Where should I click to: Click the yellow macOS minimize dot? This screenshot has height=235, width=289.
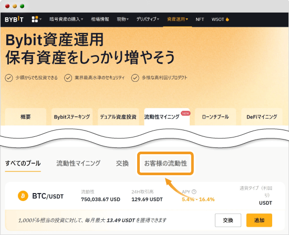click(15, 6)
